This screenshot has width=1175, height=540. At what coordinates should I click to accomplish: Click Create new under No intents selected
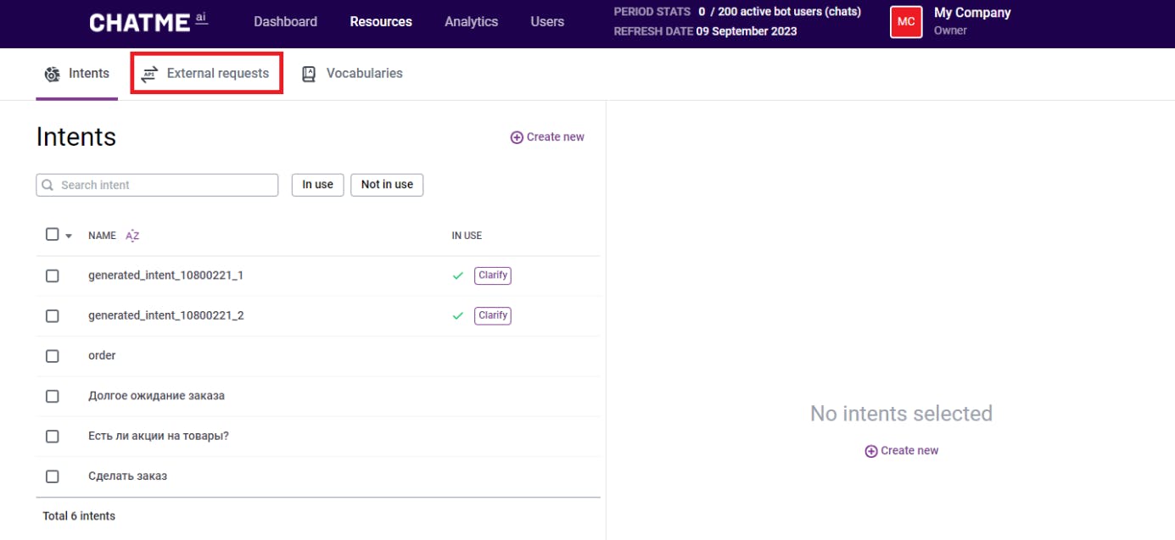(901, 451)
